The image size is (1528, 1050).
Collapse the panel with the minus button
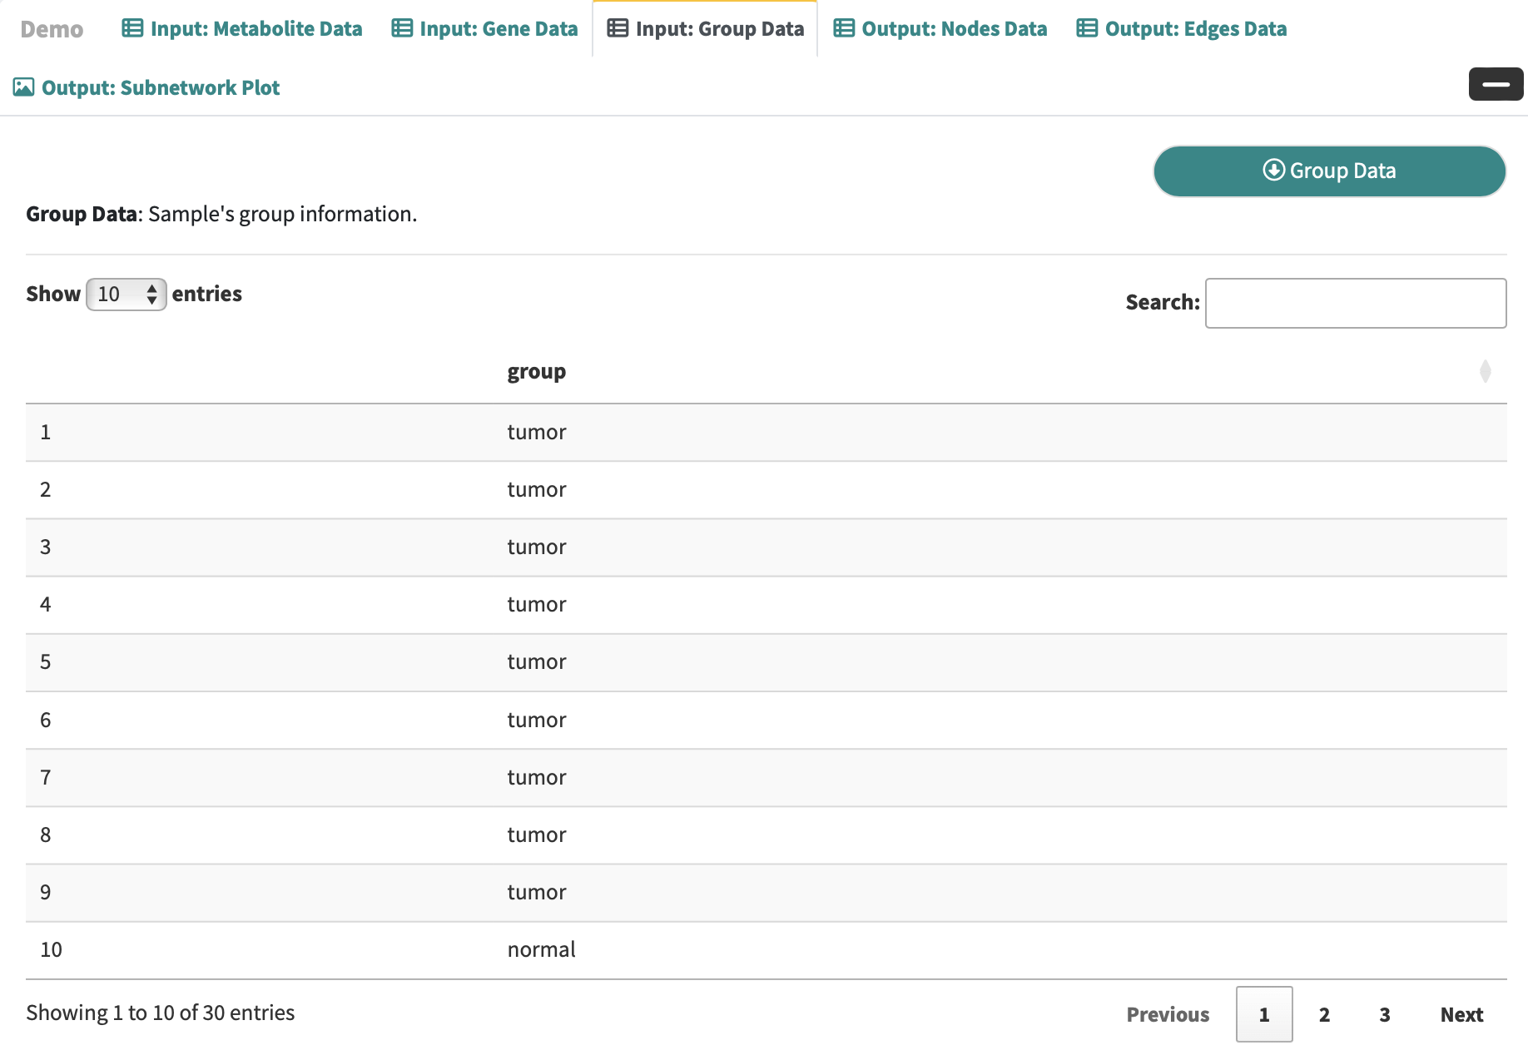[x=1496, y=84]
